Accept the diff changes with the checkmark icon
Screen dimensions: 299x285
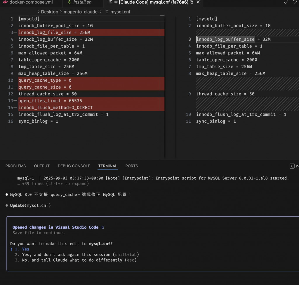(x=286, y=2)
